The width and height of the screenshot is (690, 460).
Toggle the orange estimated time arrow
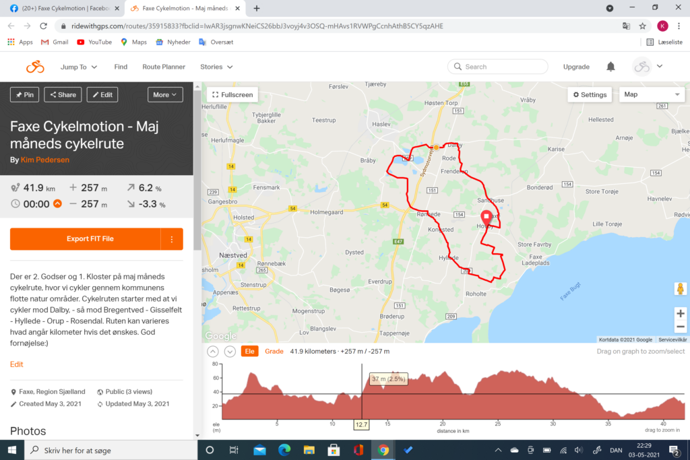pyautogui.click(x=58, y=203)
